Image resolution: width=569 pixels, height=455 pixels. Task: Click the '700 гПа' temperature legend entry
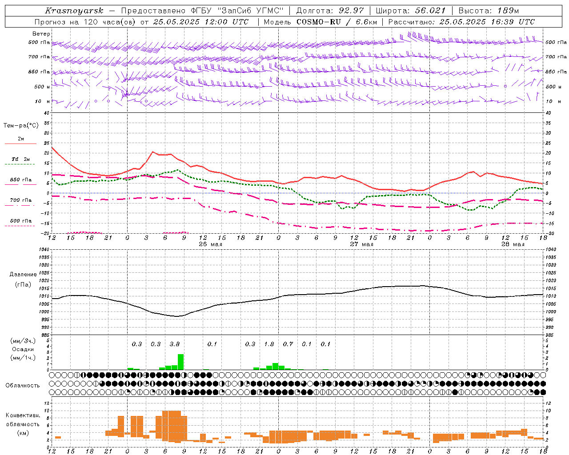pos(21,200)
